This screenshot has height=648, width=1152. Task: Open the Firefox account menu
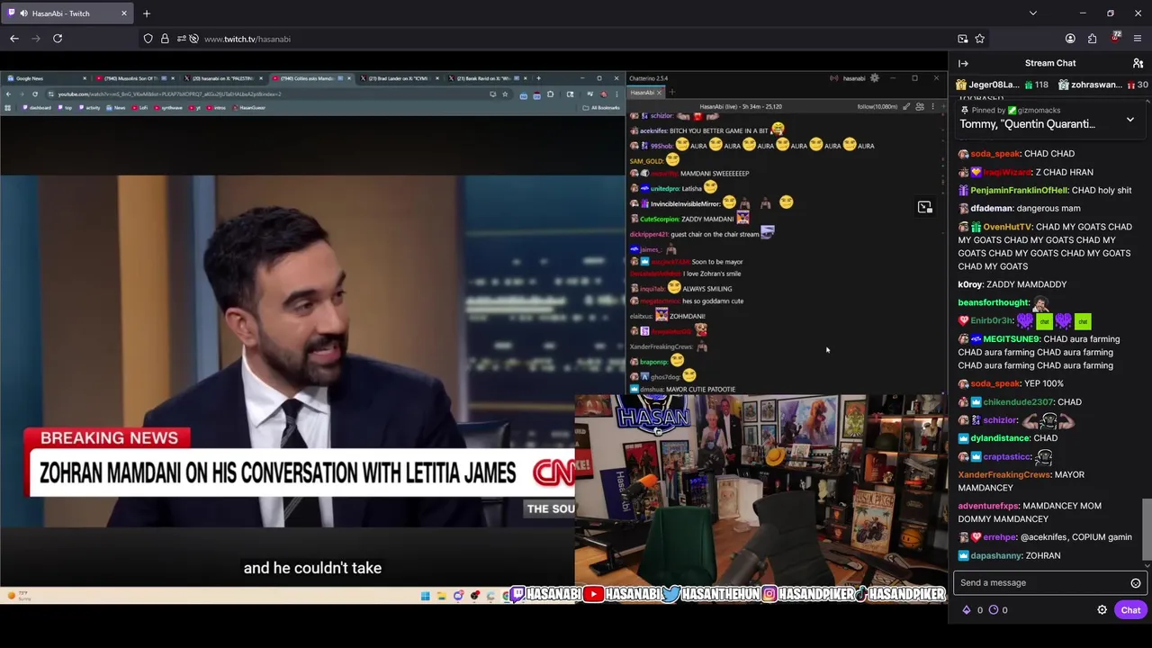(x=1070, y=39)
